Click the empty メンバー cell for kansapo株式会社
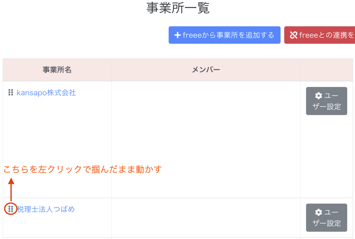The image size is (355, 239). [x=206, y=140]
